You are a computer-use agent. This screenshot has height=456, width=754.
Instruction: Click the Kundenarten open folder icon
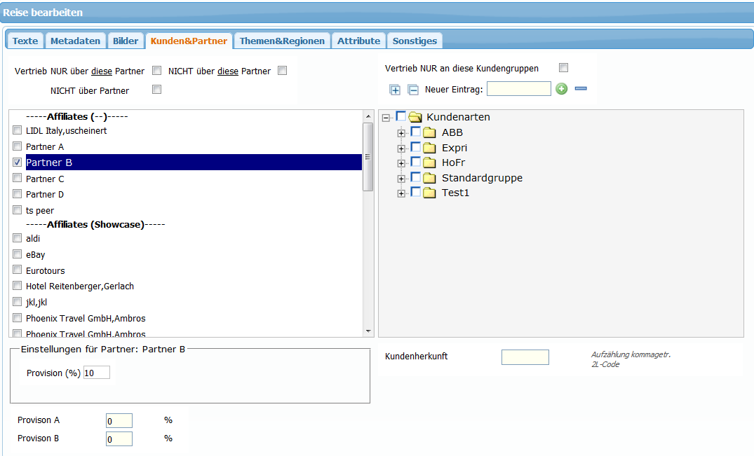pyautogui.click(x=415, y=117)
